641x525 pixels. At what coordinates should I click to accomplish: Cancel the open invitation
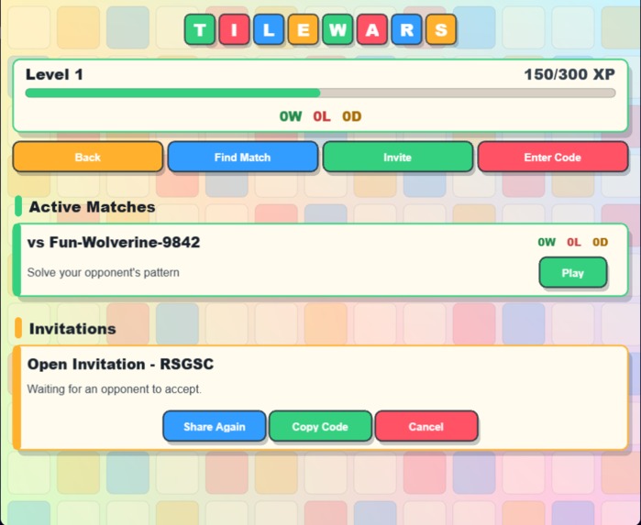tap(426, 427)
